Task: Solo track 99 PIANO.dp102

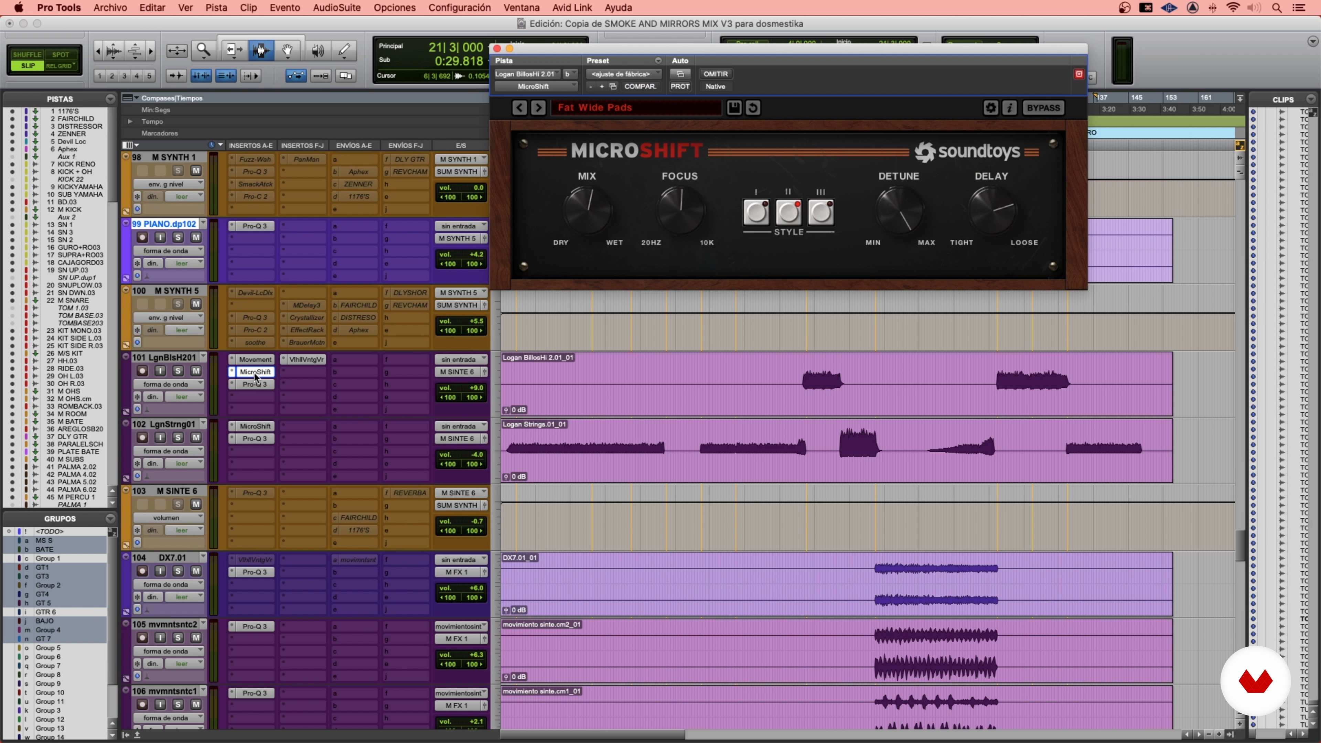Action: point(178,237)
